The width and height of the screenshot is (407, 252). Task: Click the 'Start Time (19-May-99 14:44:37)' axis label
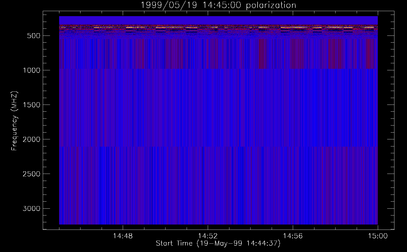coord(218,243)
